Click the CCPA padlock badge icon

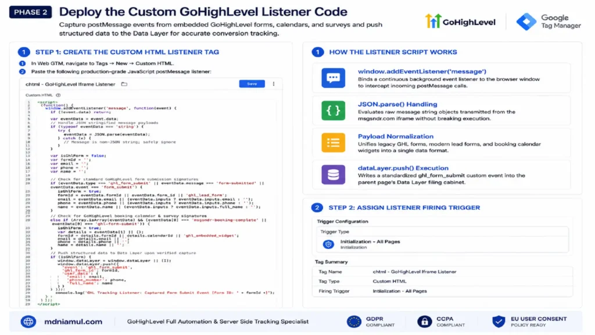pyautogui.click(x=425, y=322)
